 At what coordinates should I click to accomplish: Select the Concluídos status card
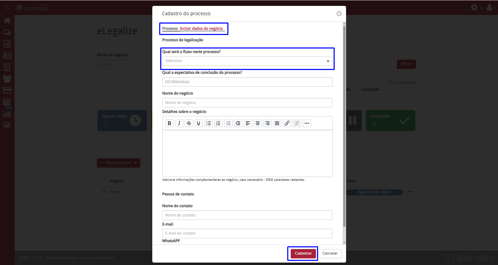tap(390, 121)
